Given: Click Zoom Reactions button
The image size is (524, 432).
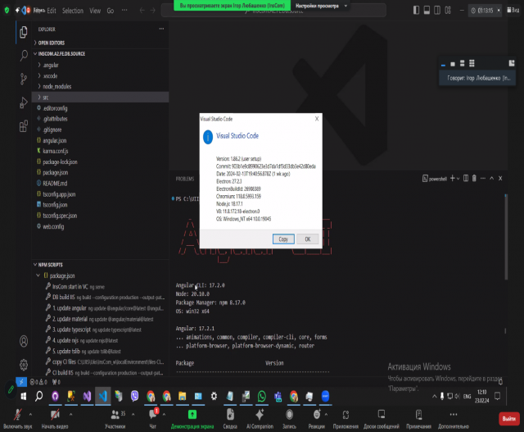Looking at the screenshot, I should [317, 418].
